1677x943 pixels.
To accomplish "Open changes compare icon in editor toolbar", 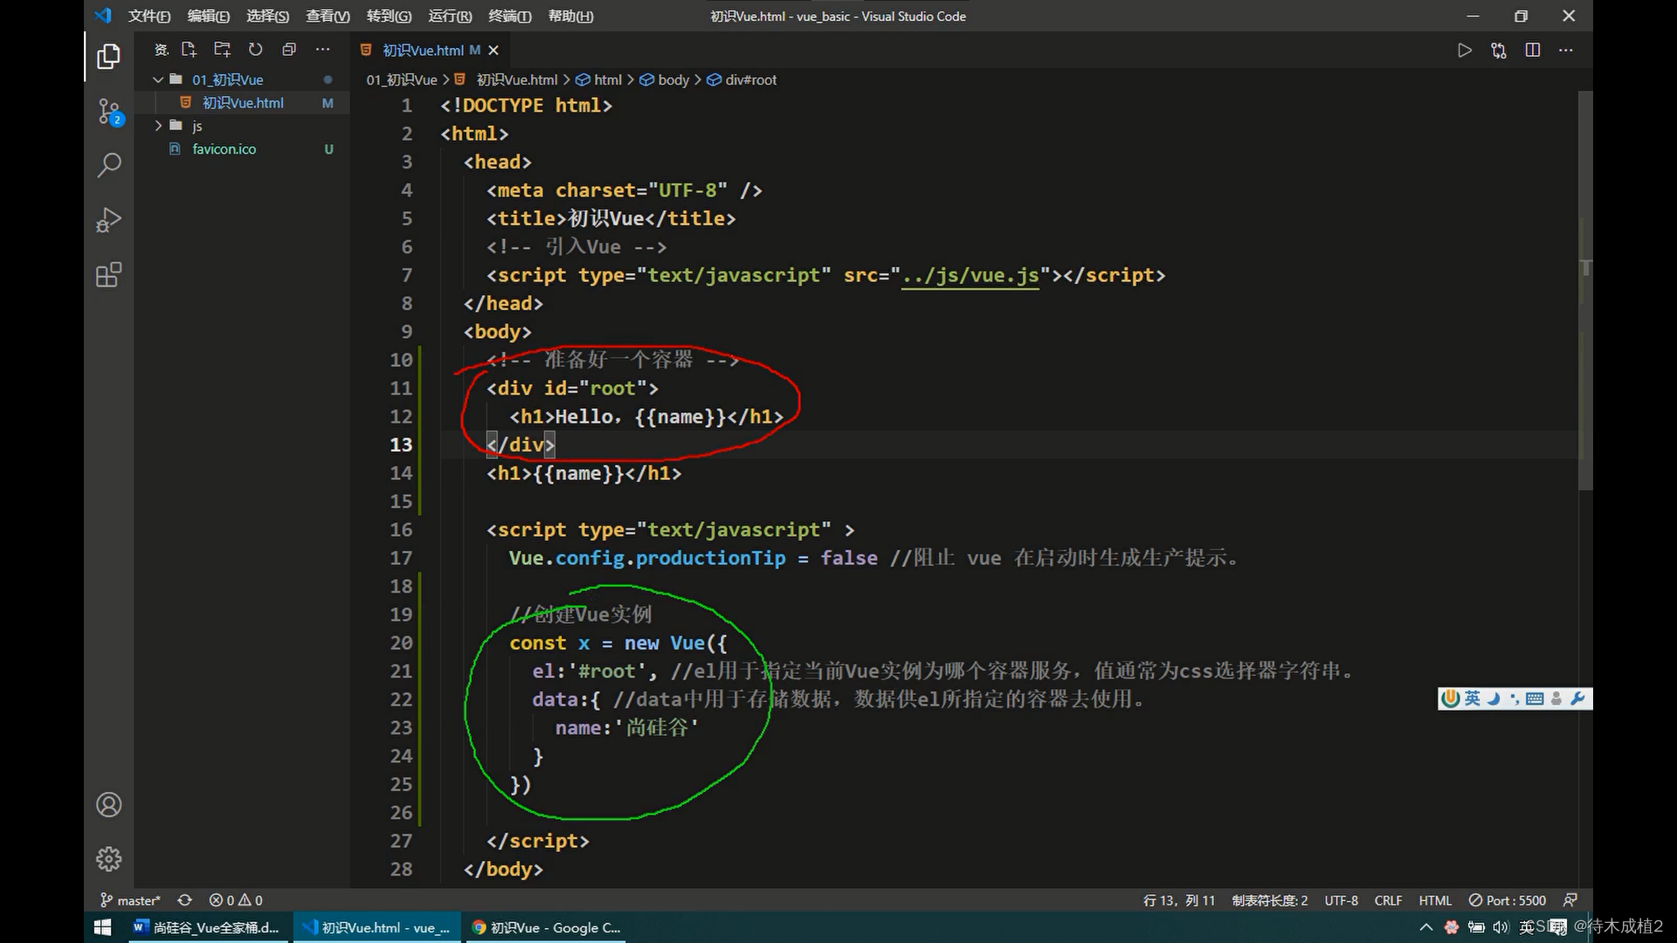I will coord(1499,51).
